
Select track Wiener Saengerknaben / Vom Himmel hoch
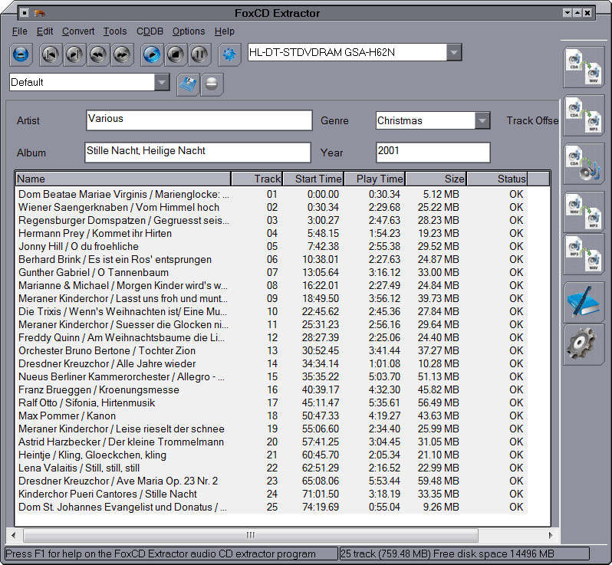click(272, 207)
